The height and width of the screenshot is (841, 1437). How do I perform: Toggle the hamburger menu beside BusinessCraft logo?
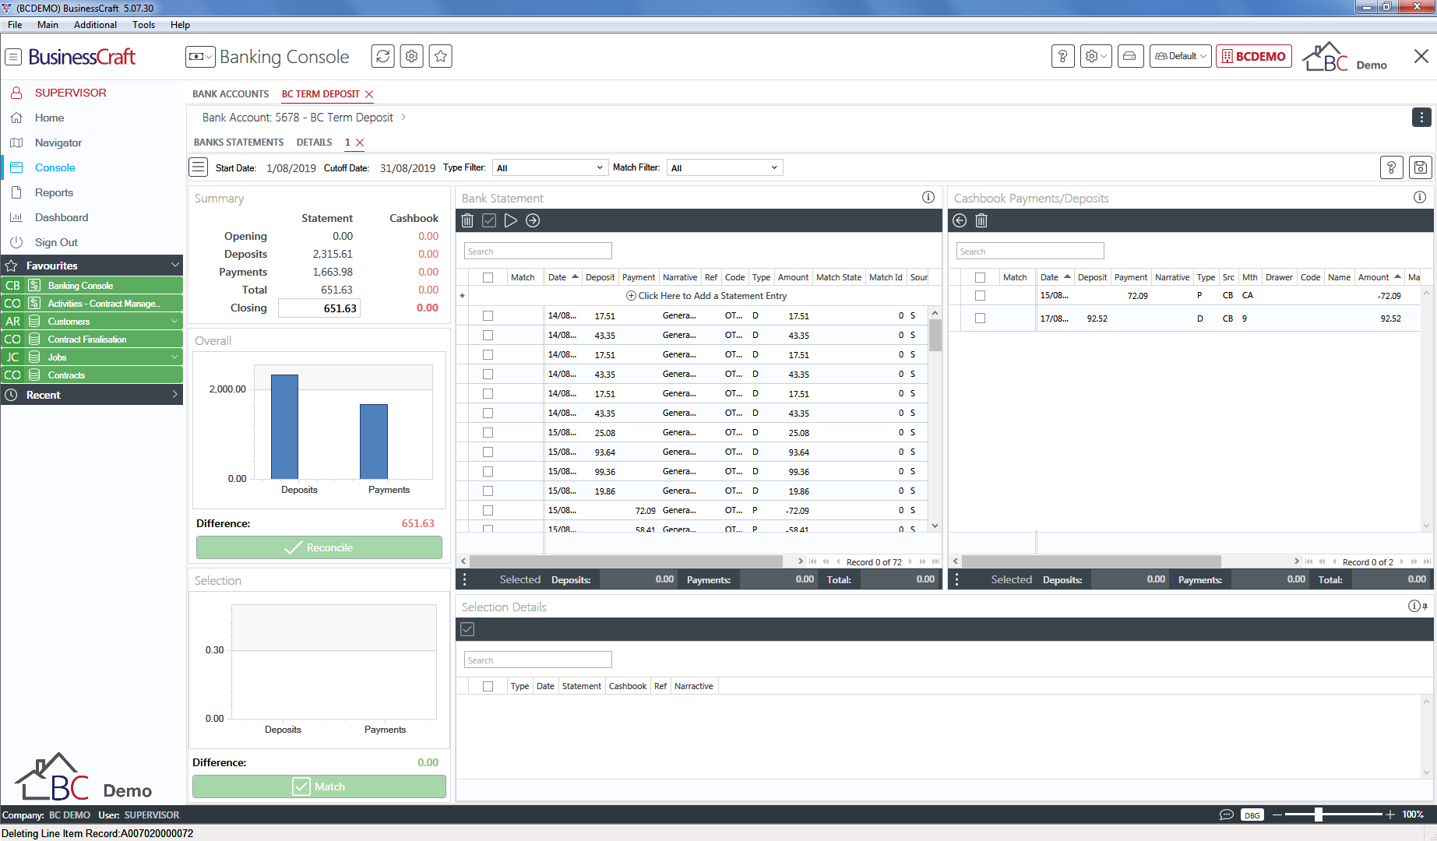pyautogui.click(x=13, y=57)
